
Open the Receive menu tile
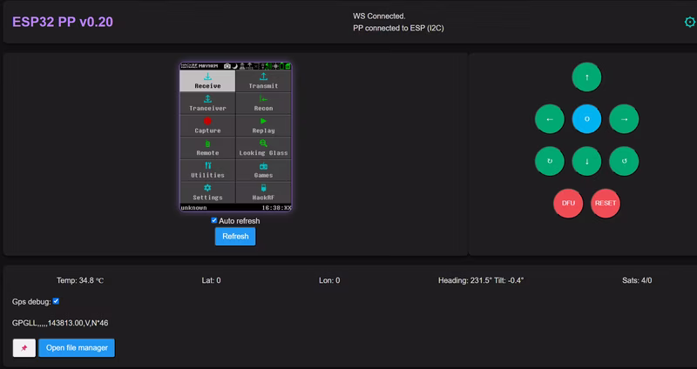(207, 81)
